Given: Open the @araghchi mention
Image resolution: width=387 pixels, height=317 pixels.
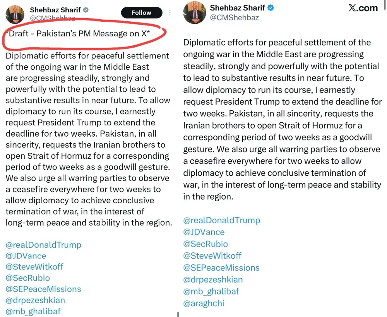Looking at the screenshot, I should pyautogui.click(x=204, y=303).
